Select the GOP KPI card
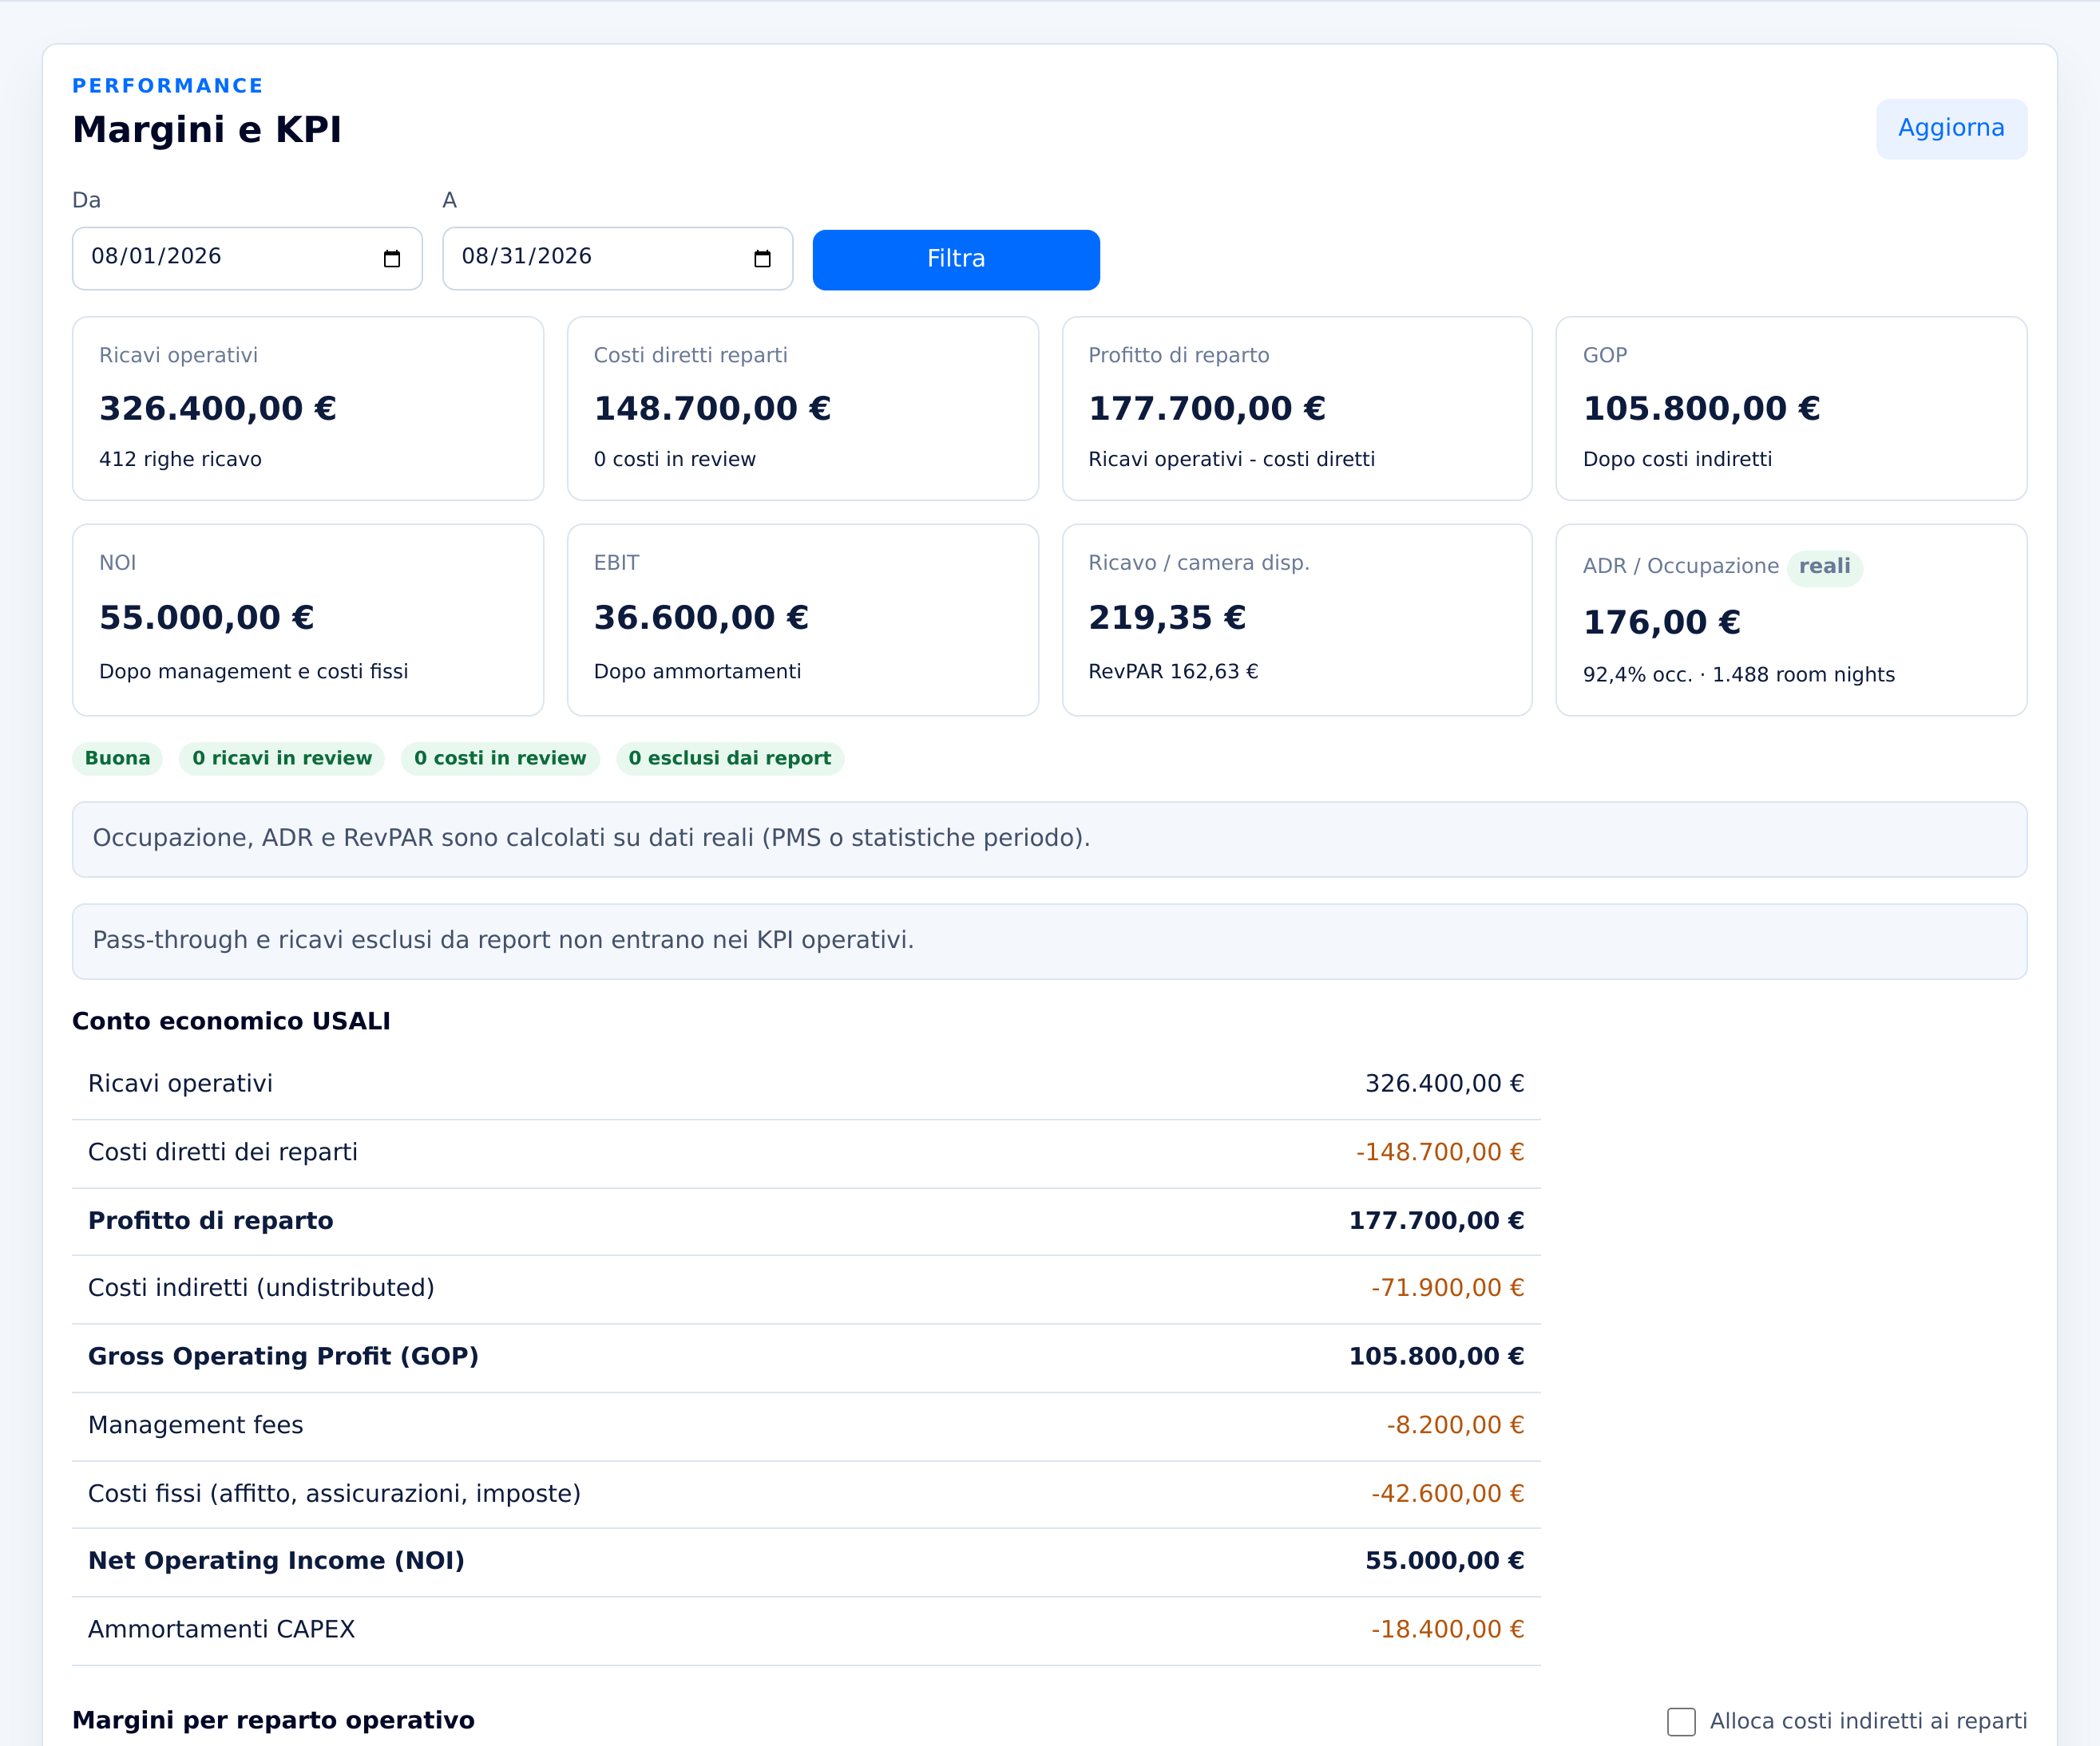2100x1746 pixels. point(1791,409)
